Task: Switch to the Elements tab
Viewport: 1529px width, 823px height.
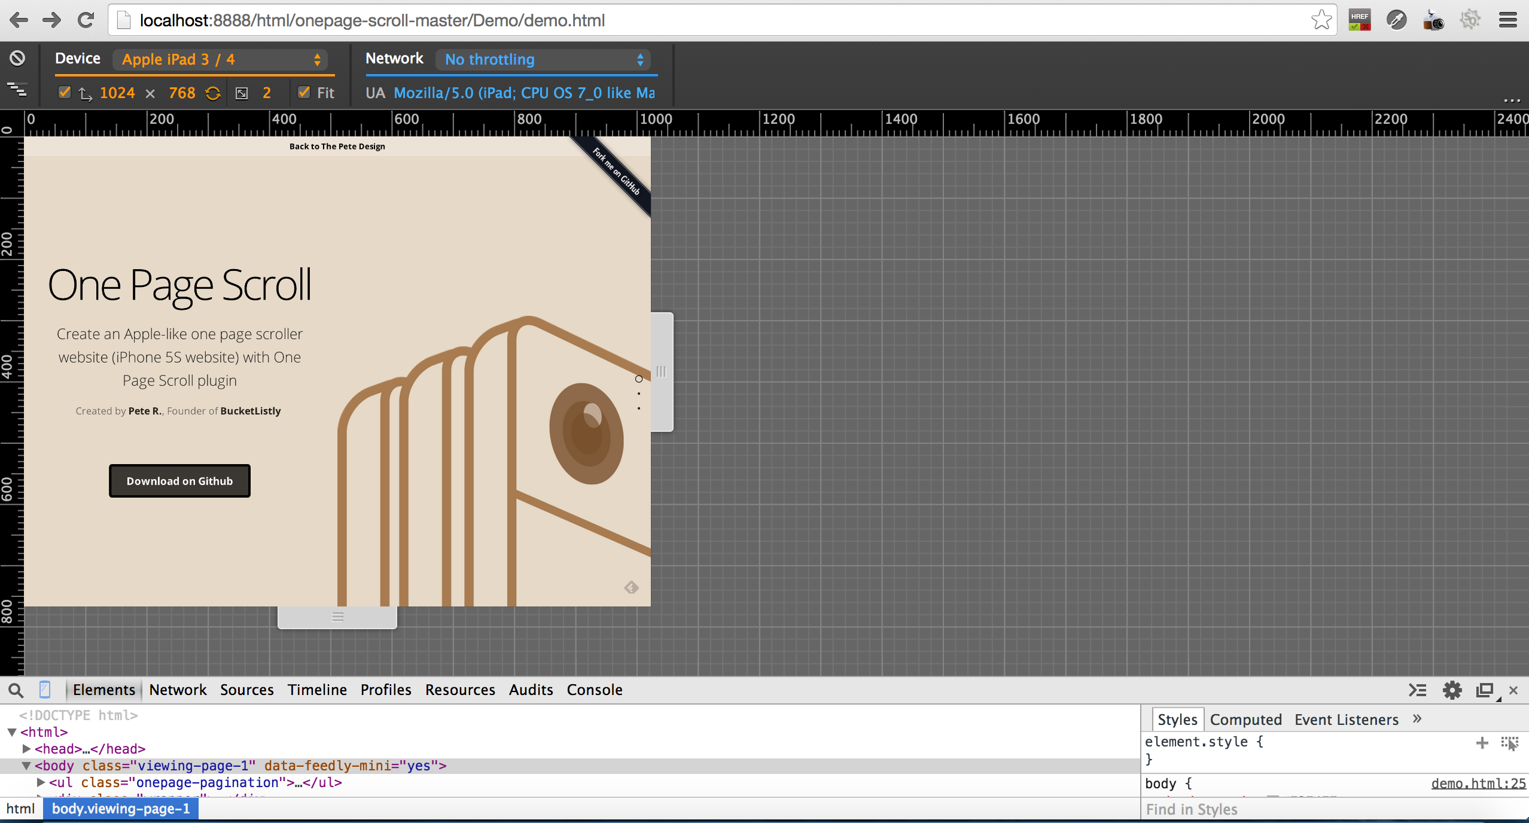Action: click(104, 690)
